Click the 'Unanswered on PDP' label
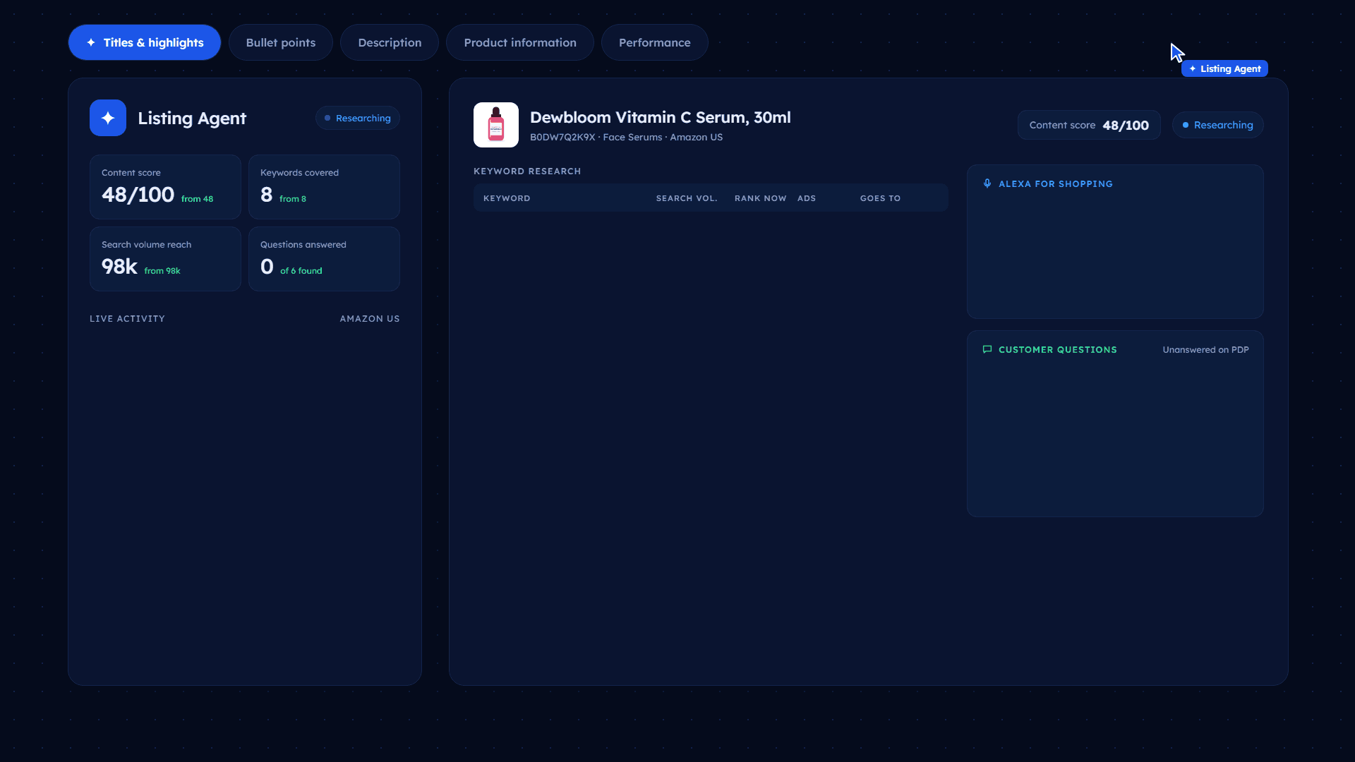The width and height of the screenshot is (1355, 762). [x=1206, y=349]
